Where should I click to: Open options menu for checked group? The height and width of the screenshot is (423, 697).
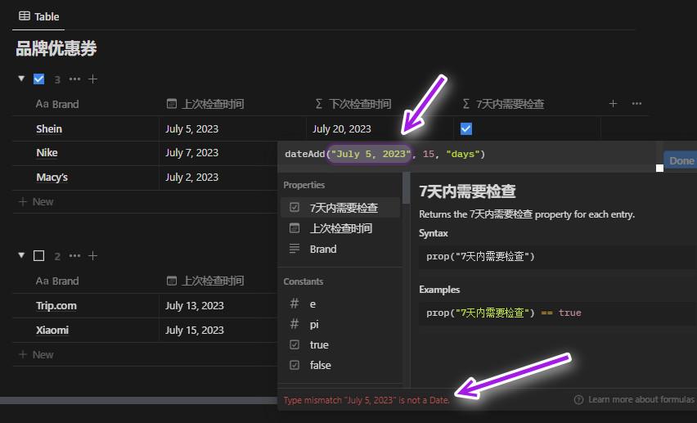(74, 79)
